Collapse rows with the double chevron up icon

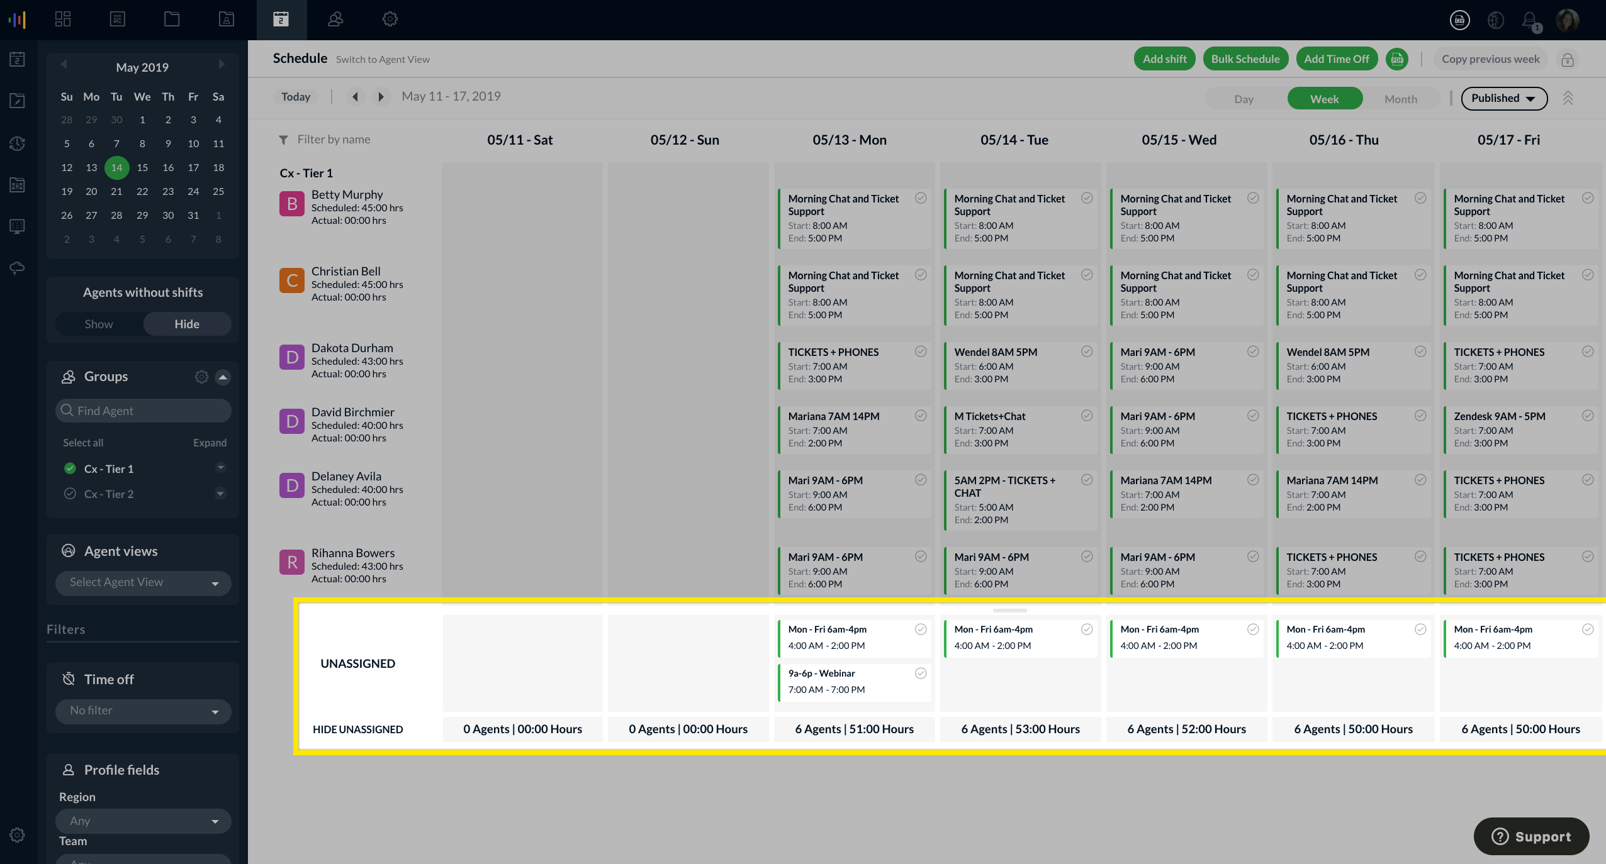(1568, 98)
